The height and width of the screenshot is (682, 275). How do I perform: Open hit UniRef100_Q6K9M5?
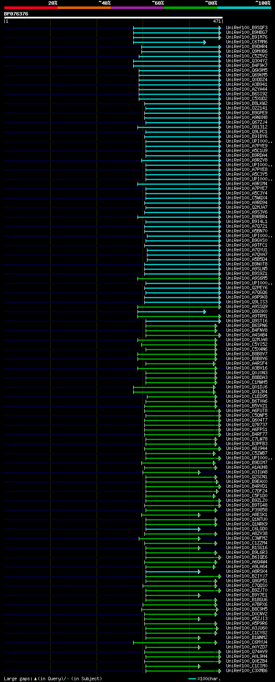pos(247,70)
